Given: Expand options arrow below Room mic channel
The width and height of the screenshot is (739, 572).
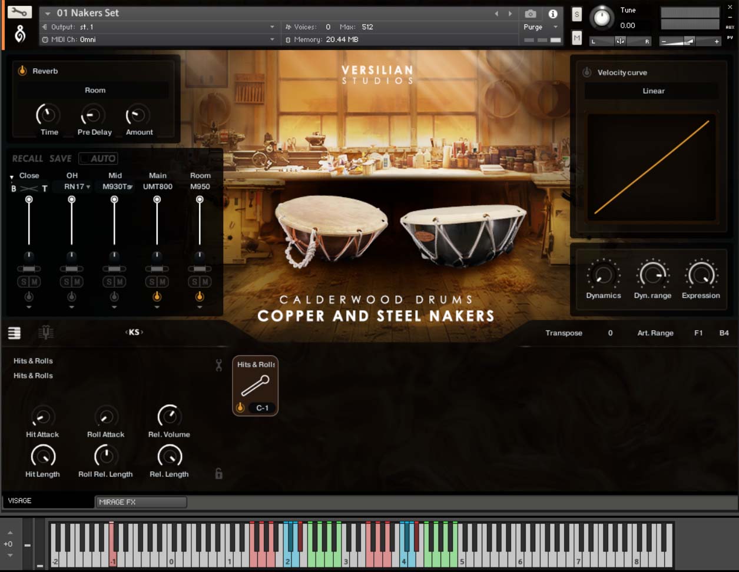Looking at the screenshot, I should coord(200,307).
